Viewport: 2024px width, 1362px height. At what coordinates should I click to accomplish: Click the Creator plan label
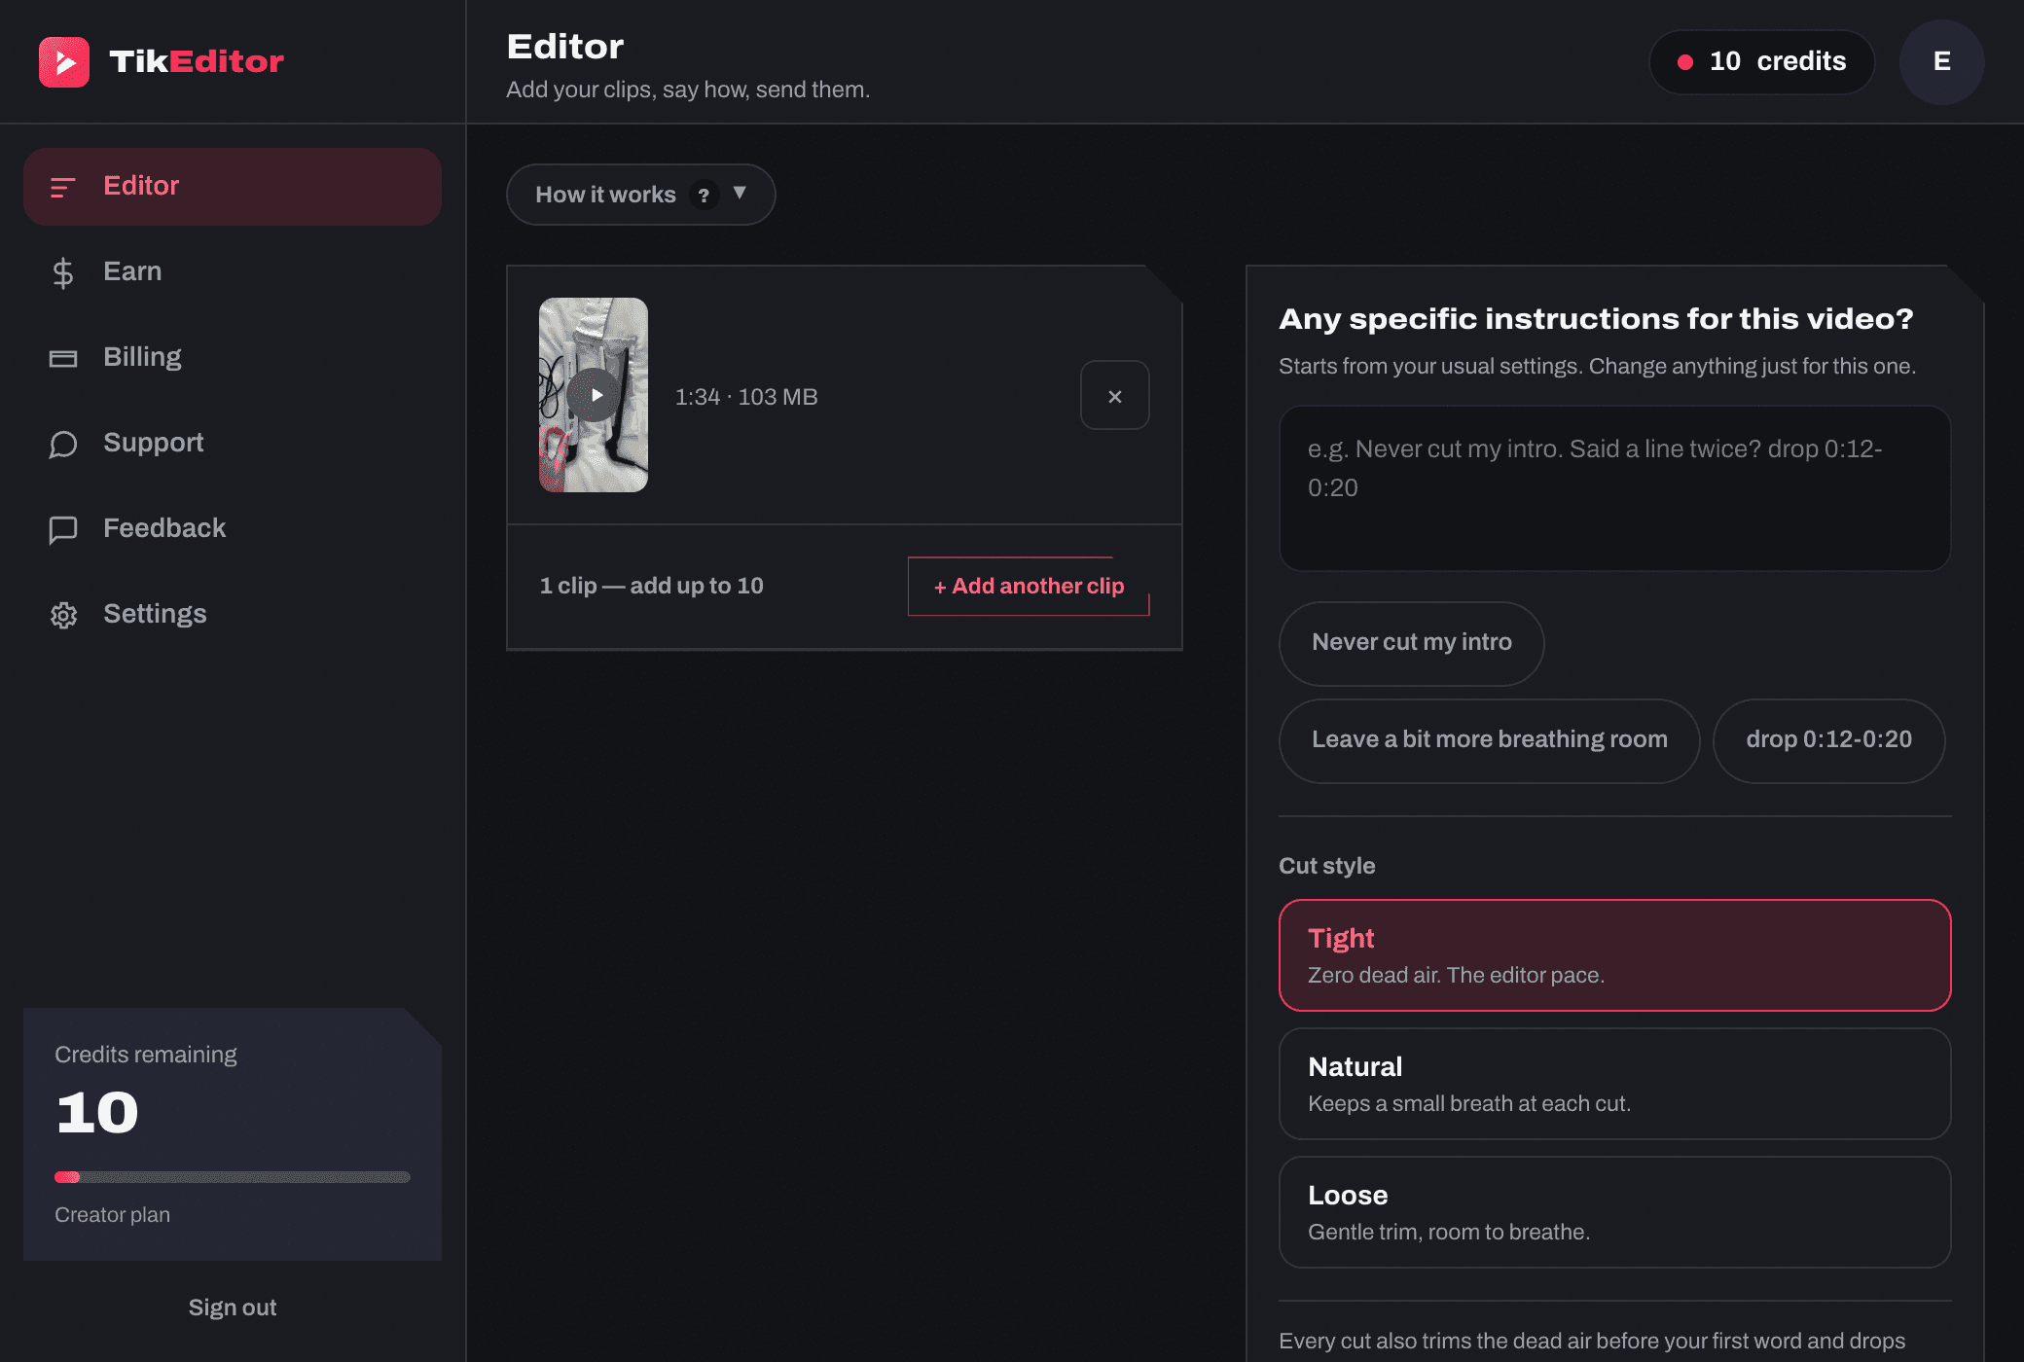coord(112,1215)
